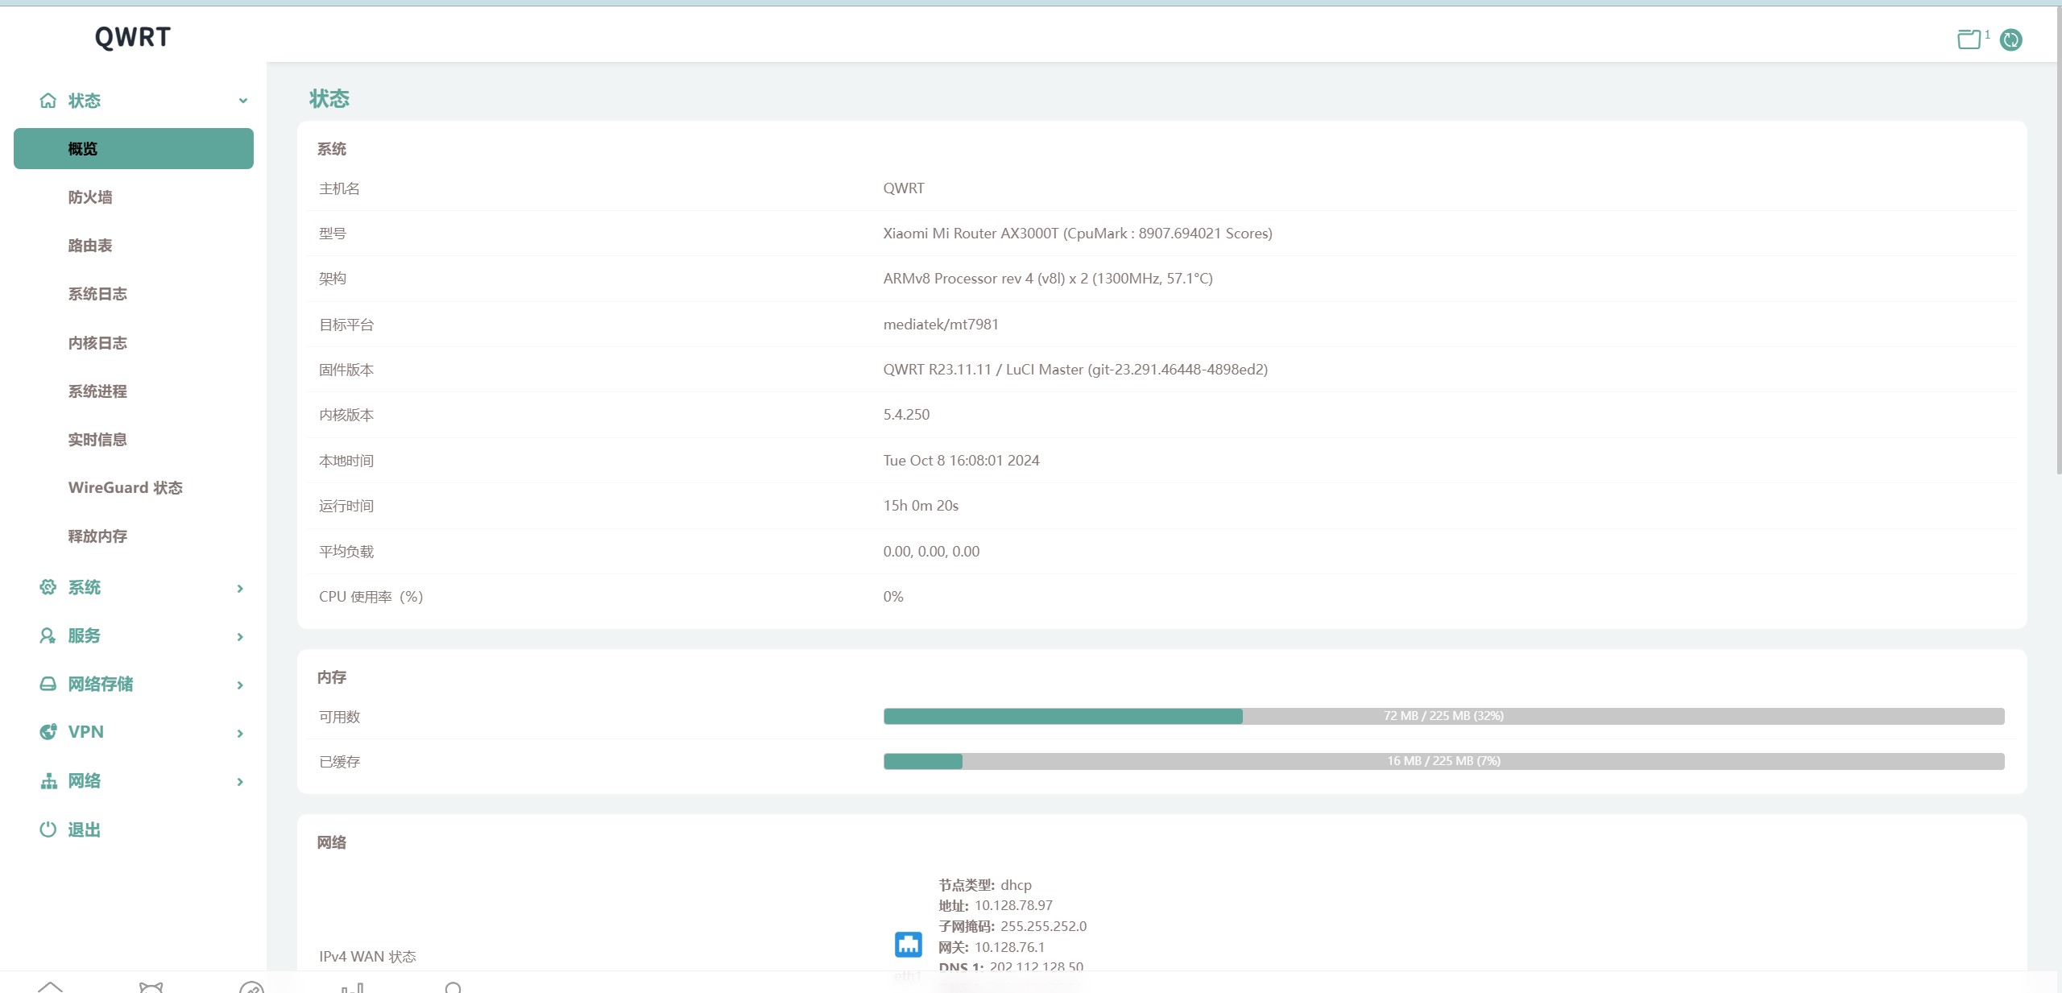The image size is (2062, 993).
Task: Click the gear icon beside 系统
Action: pyautogui.click(x=48, y=587)
